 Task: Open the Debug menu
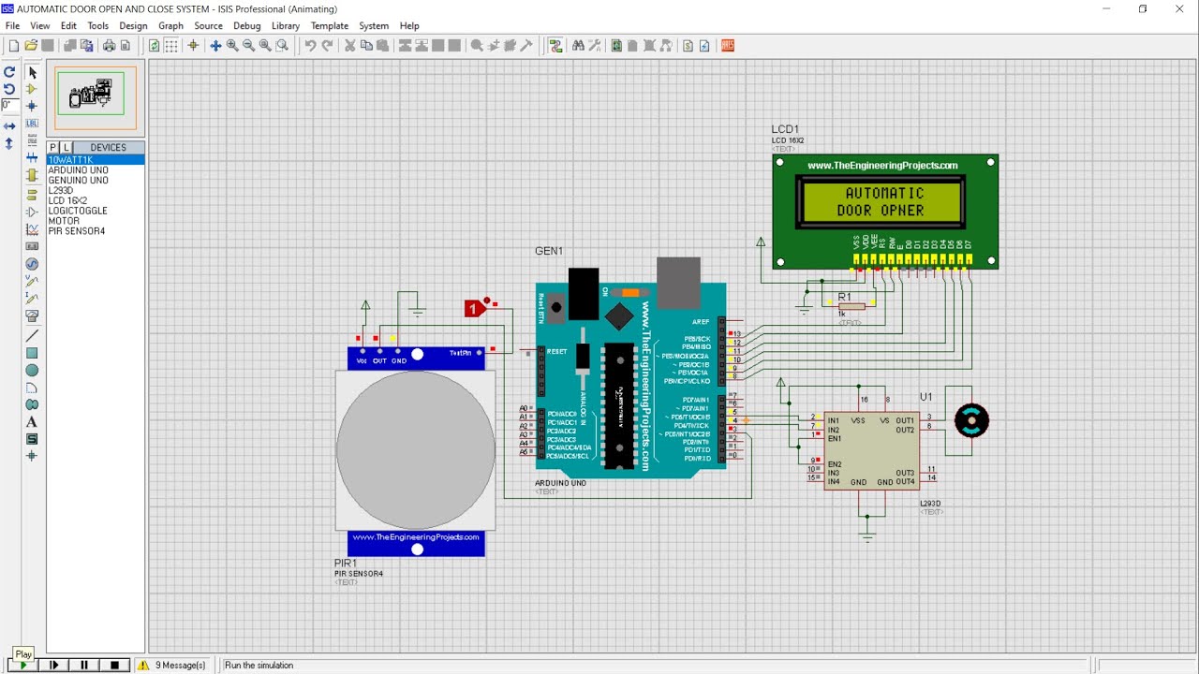point(247,26)
